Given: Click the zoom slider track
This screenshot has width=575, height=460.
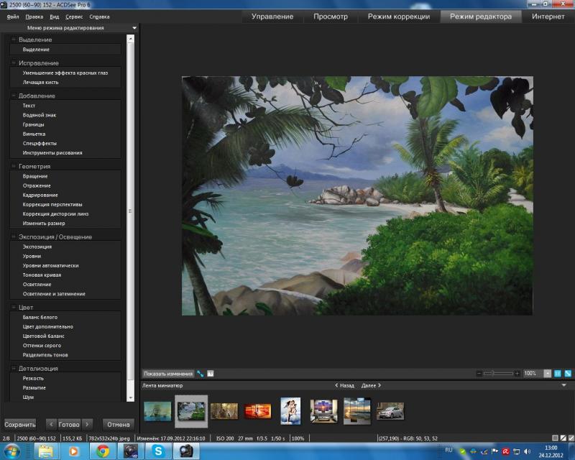Looking at the screenshot, I should coord(498,374).
